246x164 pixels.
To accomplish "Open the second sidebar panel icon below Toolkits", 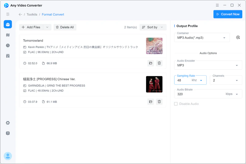I will click(8, 35).
